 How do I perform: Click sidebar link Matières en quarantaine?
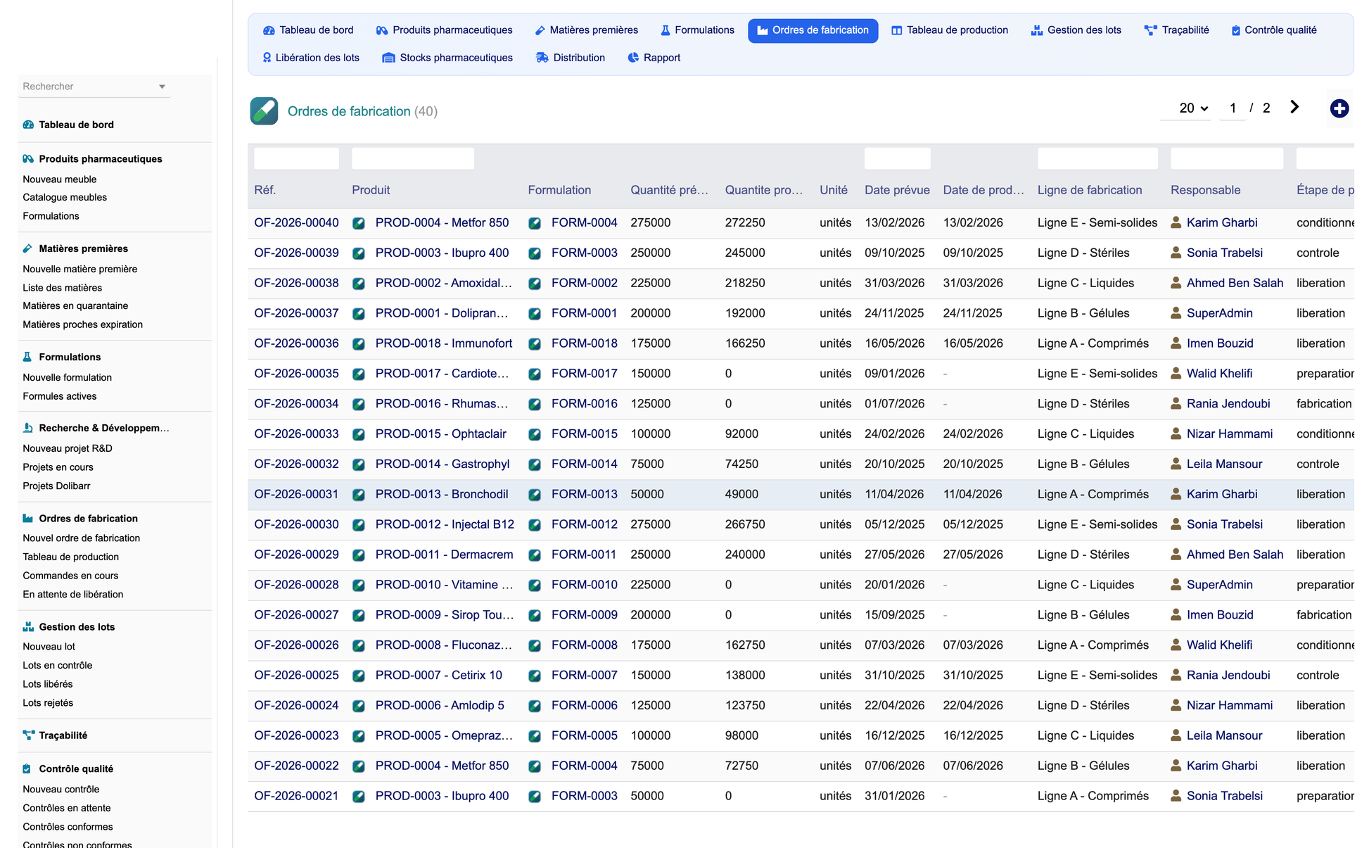click(75, 306)
